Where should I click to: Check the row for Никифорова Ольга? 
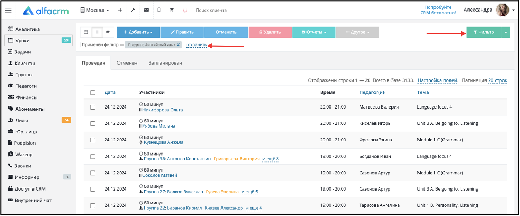pyautogui.click(x=92, y=107)
